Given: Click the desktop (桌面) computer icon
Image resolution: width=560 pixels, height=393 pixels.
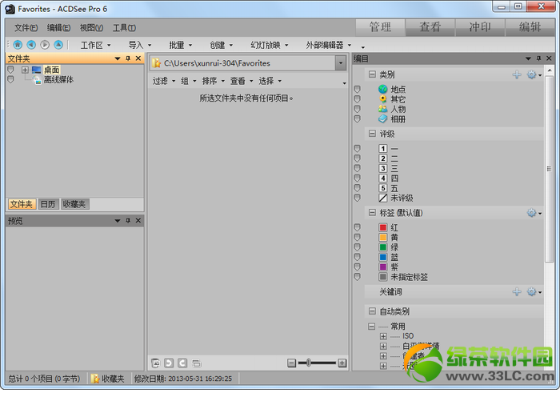Looking at the screenshot, I should coord(37,70).
